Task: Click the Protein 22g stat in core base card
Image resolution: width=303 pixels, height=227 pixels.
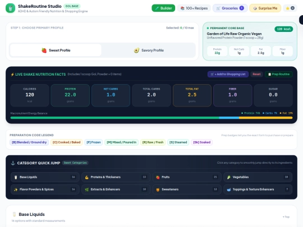Action: (x=217, y=51)
